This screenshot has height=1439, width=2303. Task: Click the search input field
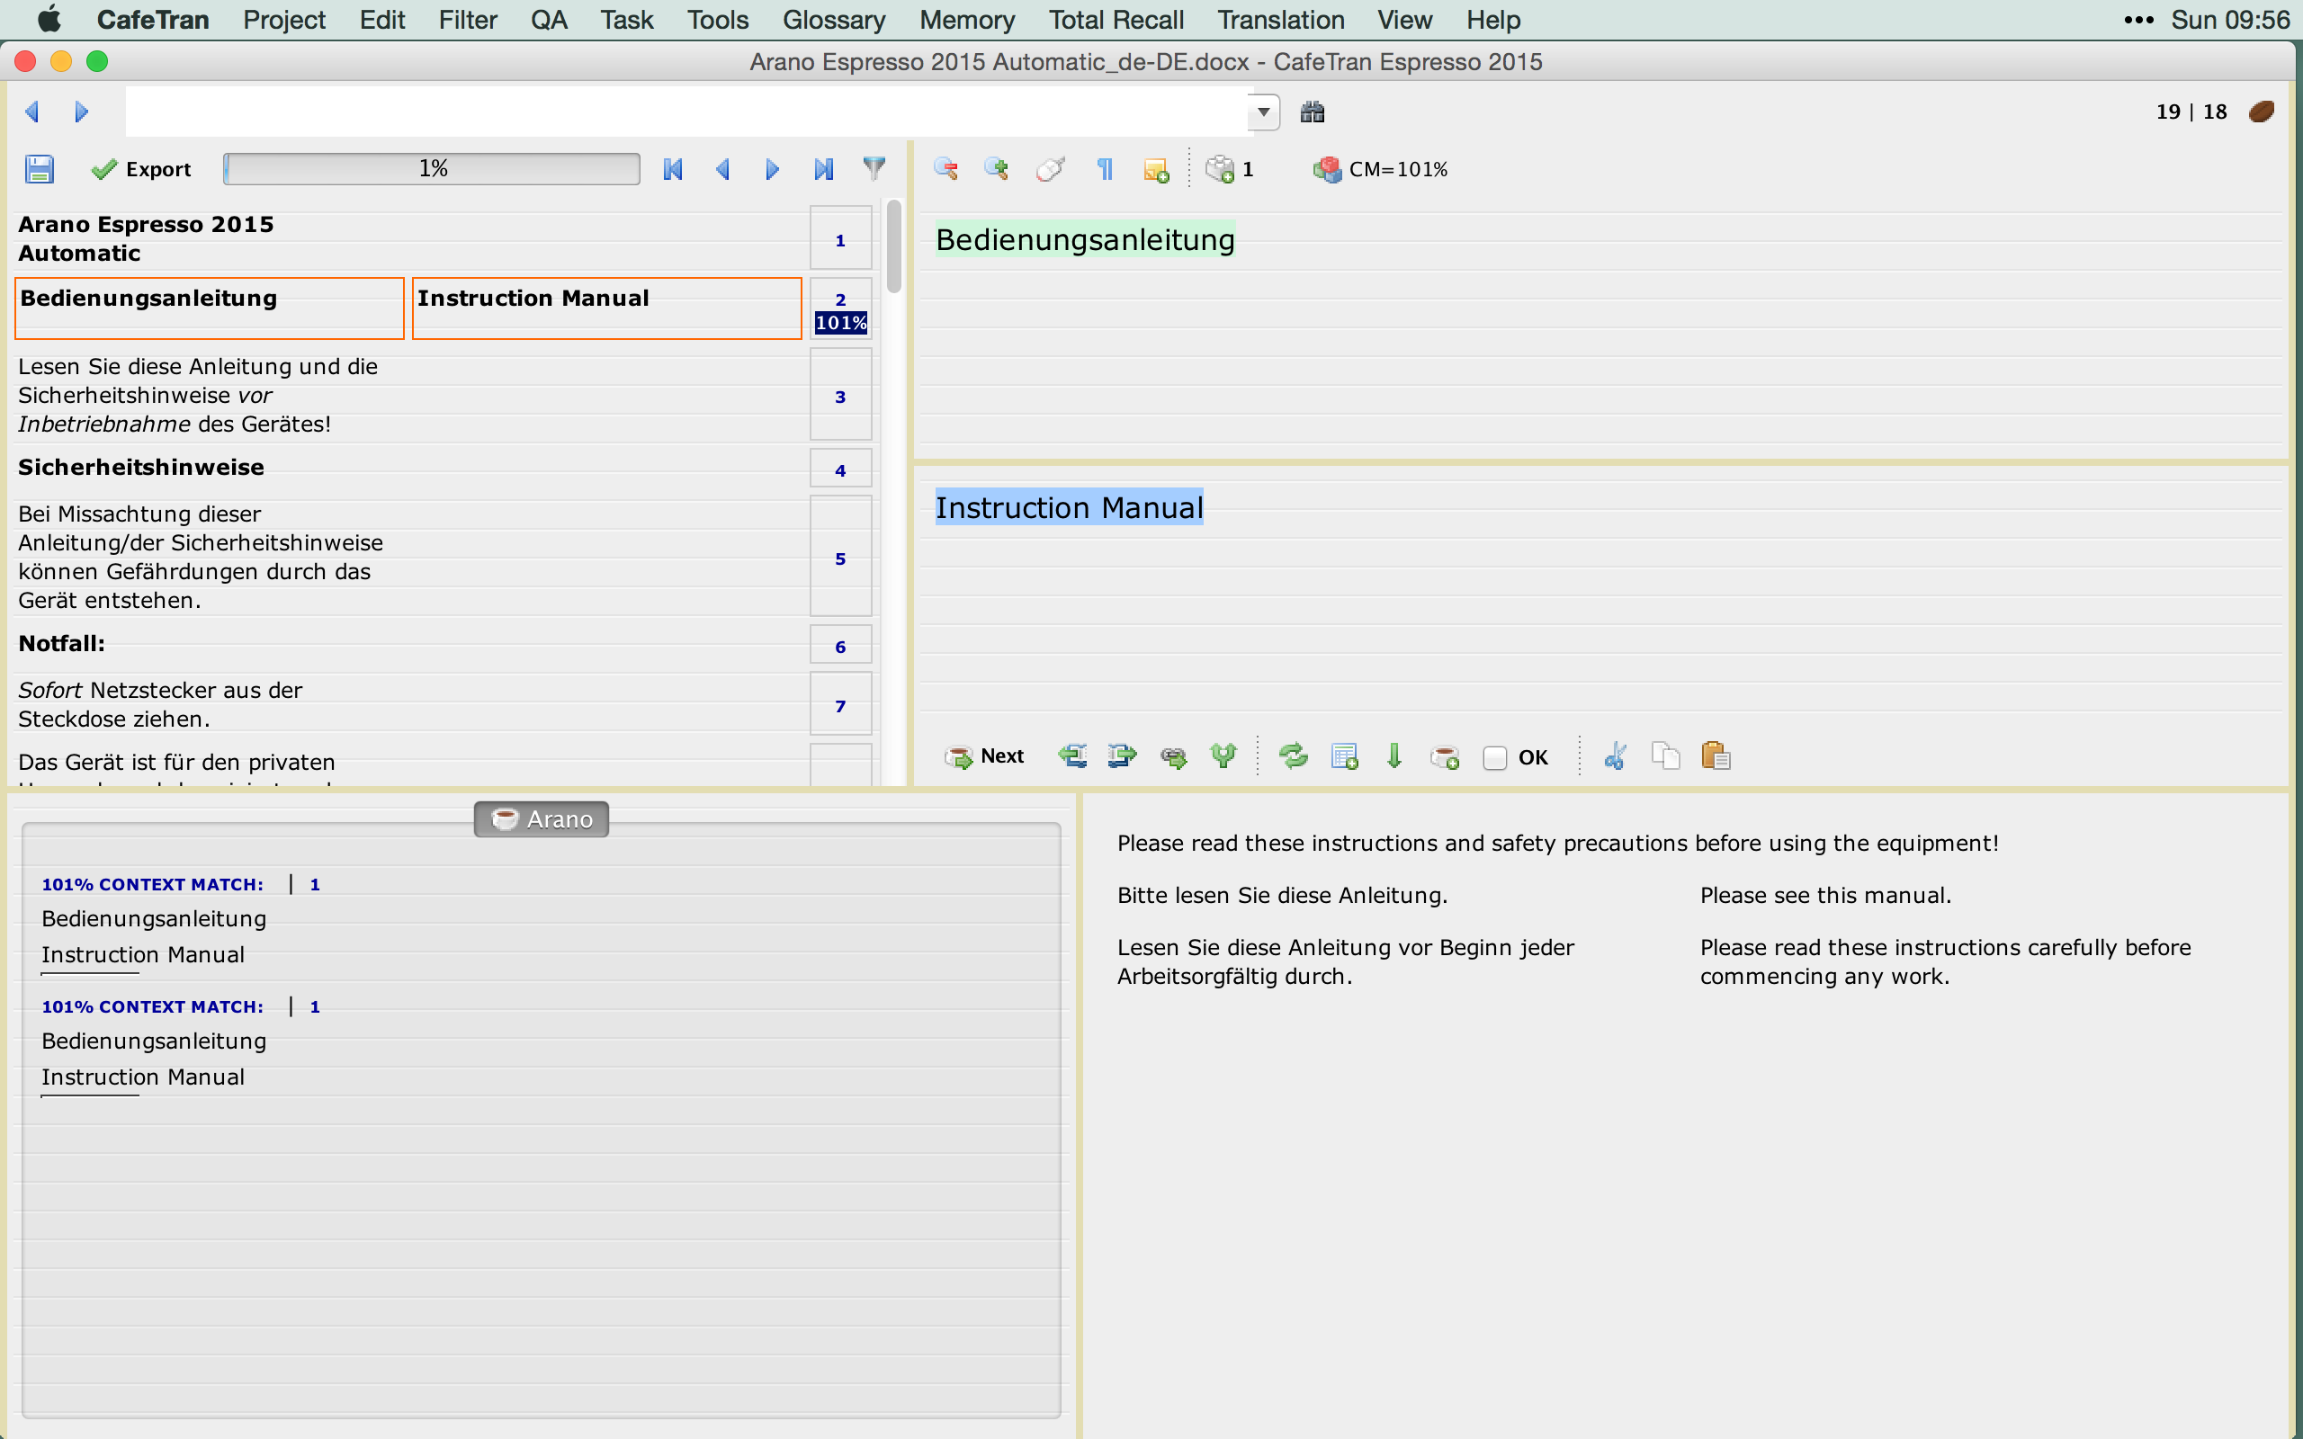coord(686,112)
